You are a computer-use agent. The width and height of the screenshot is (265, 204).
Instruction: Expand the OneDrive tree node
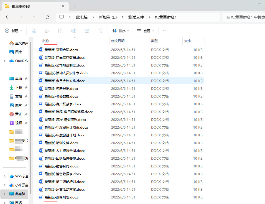pyautogui.click(x=4, y=61)
